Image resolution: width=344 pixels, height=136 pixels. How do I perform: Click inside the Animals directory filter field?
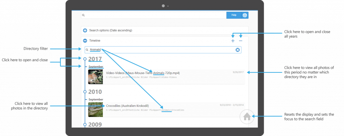coord(161,50)
